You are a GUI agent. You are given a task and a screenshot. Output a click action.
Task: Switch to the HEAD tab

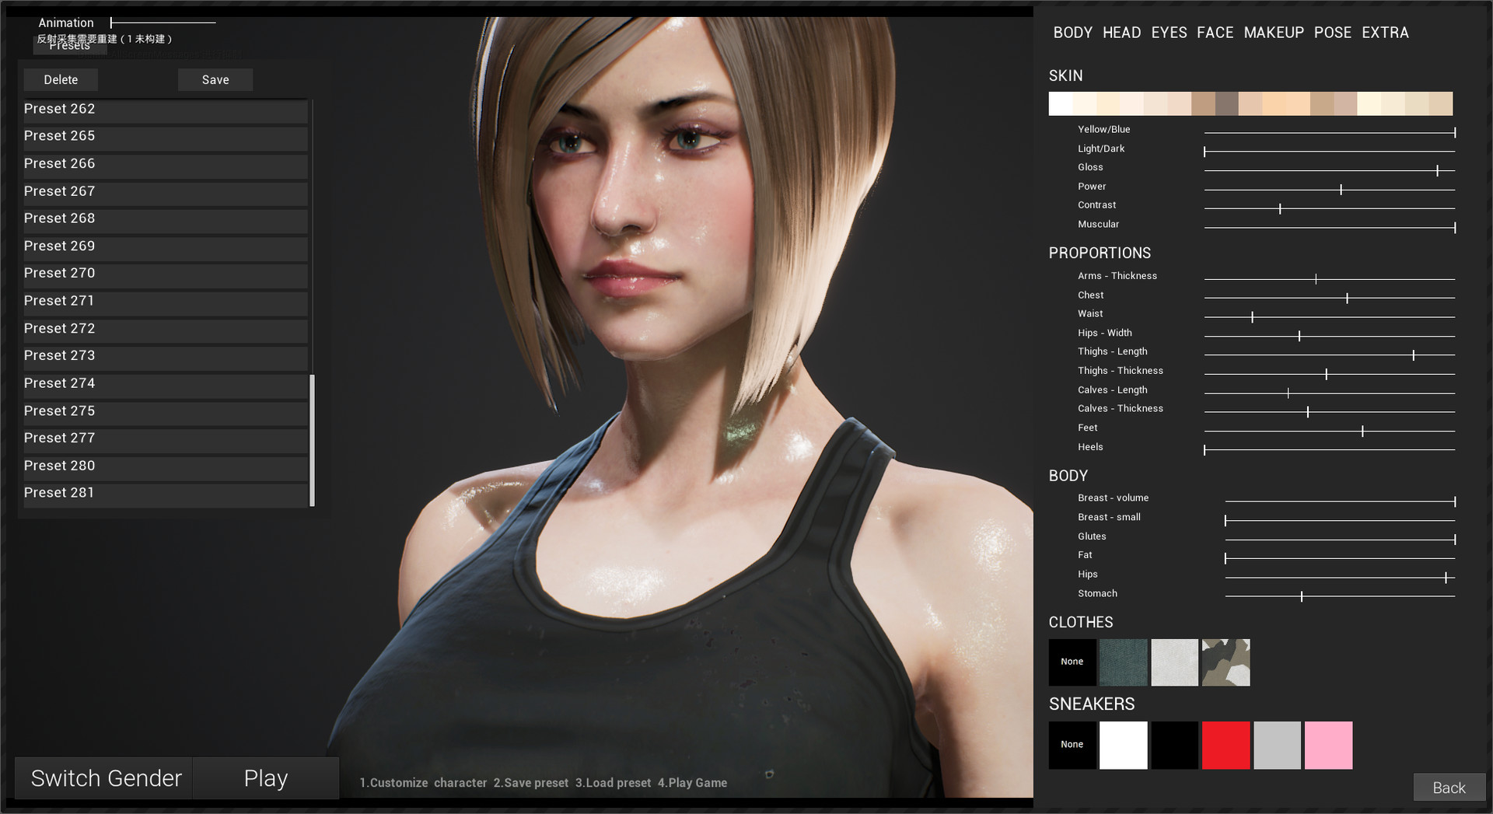(x=1121, y=33)
